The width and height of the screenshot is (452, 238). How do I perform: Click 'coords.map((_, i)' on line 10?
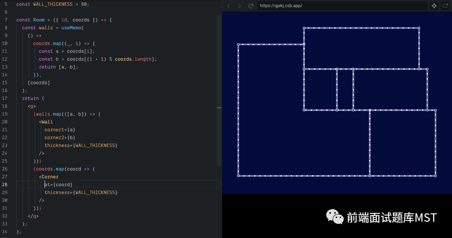tap(57, 44)
